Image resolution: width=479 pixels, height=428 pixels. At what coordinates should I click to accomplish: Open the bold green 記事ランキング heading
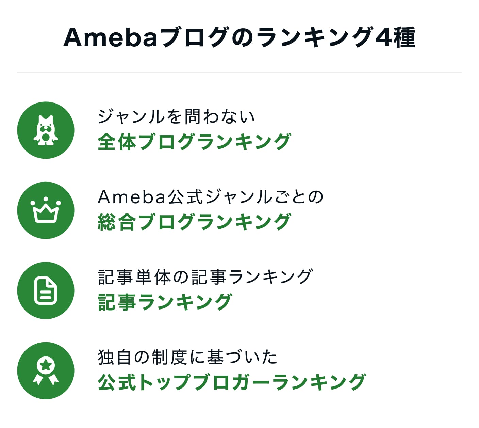point(165,302)
